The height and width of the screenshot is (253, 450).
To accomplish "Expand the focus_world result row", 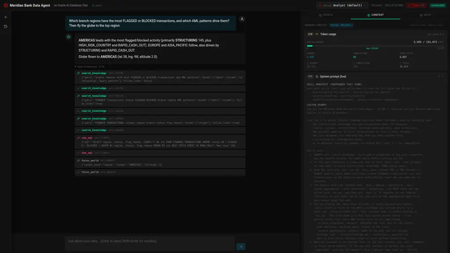I will click(x=160, y=172).
